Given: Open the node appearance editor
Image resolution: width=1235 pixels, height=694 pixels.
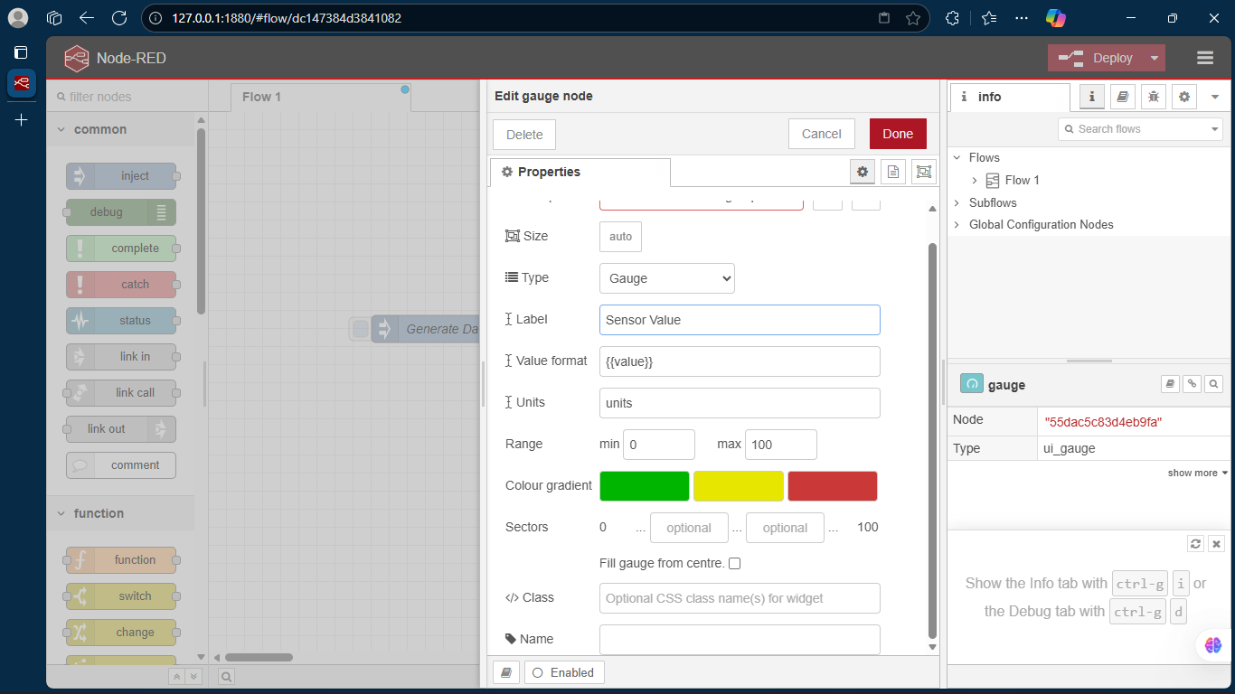Looking at the screenshot, I should pyautogui.click(x=923, y=171).
